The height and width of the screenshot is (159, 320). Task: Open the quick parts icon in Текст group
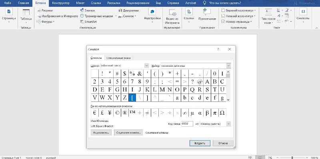(x=280, y=10)
